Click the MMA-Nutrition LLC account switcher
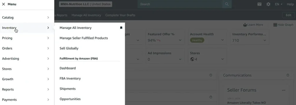 click(x=86, y=4)
